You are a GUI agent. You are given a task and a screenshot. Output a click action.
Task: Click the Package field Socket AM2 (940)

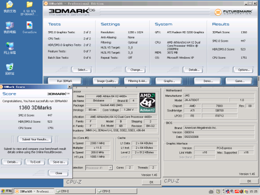pyautogui.click(x=111, y=105)
